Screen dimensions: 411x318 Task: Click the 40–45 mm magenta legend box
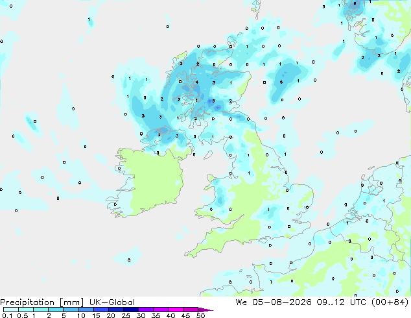[176, 310]
